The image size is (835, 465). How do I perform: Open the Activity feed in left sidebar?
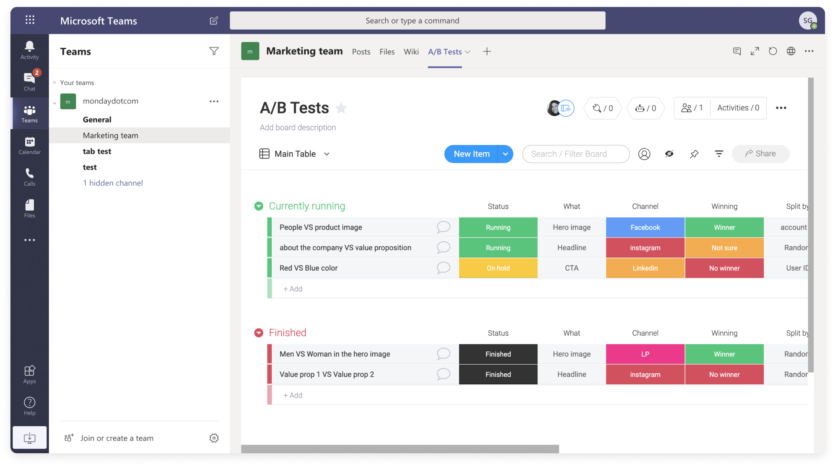[x=29, y=49]
